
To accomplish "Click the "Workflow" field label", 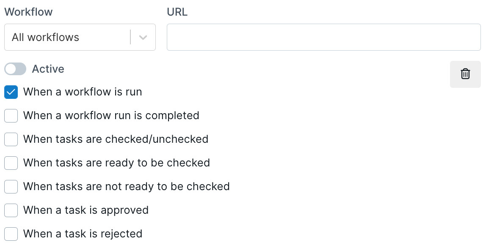I will coord(28,12).
